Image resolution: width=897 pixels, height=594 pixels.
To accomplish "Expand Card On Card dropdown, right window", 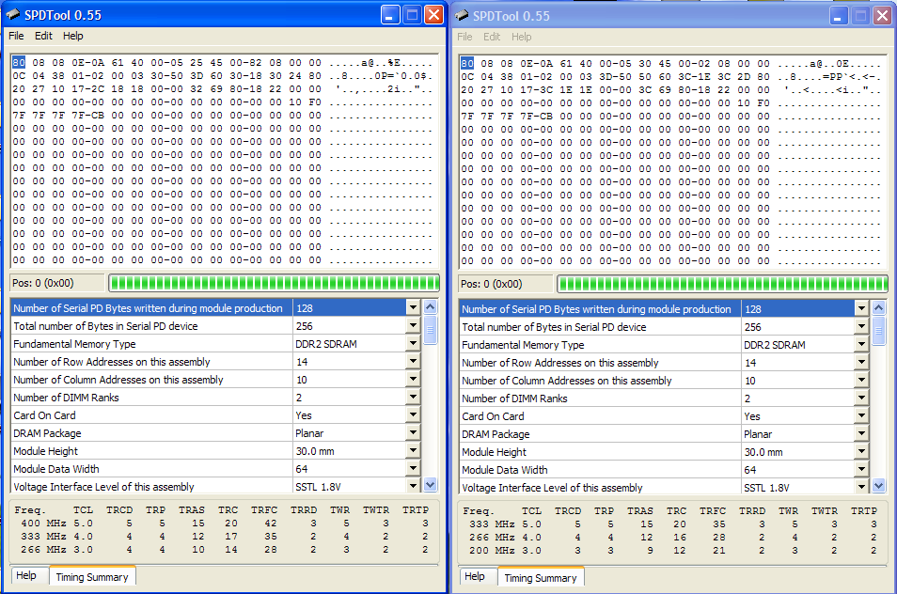I will [861, 415].
